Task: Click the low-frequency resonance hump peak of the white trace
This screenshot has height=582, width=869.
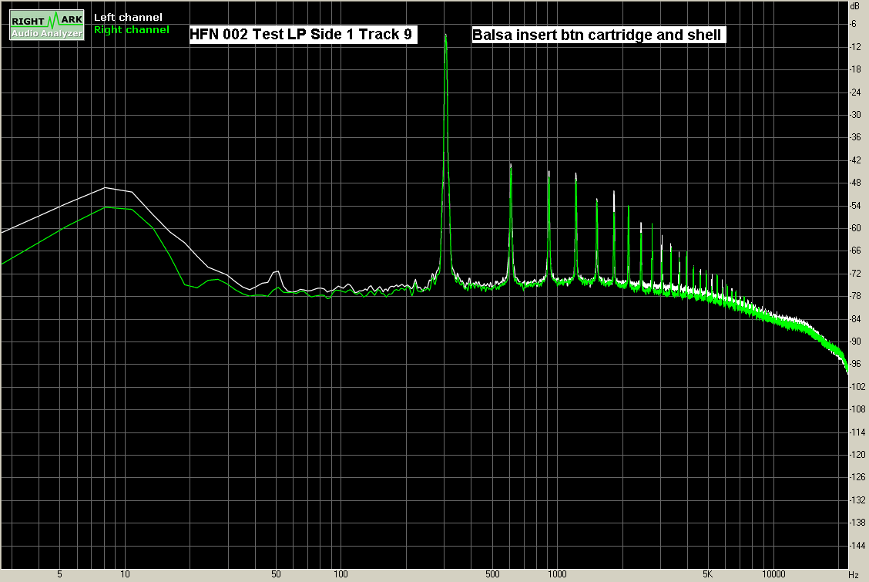Action: point(105,188)
